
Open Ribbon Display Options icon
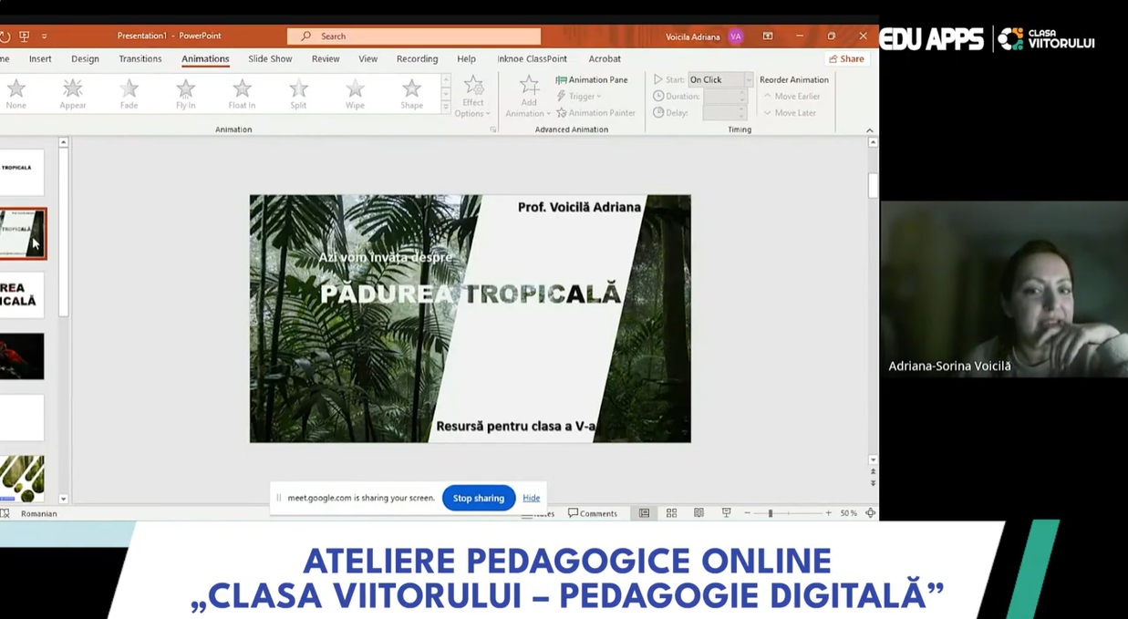click(x=768, y=36)
